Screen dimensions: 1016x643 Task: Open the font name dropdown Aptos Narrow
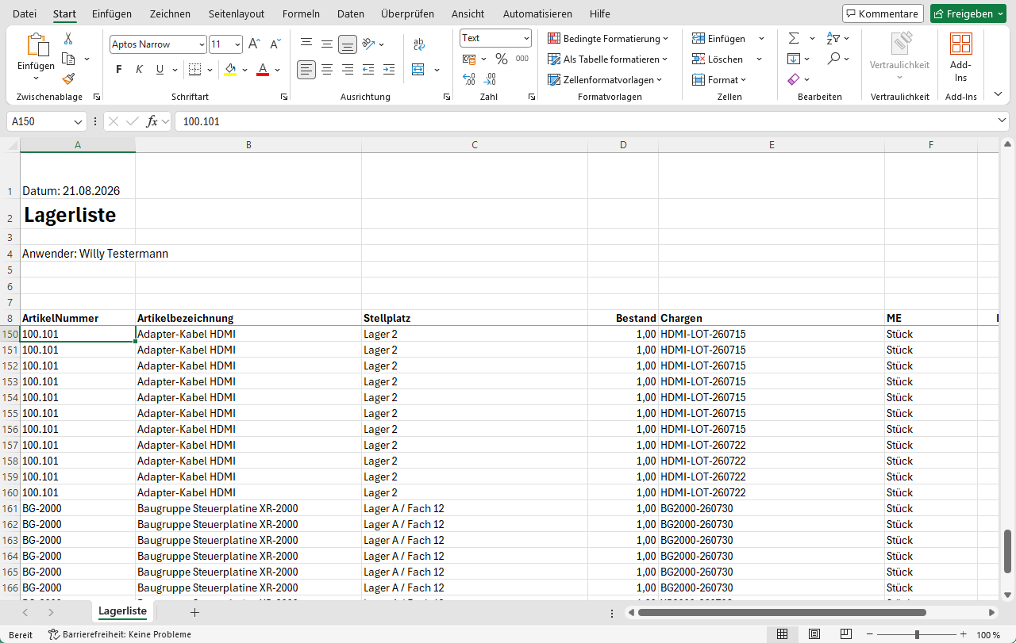pyautogui.click(x=200, y=44)
